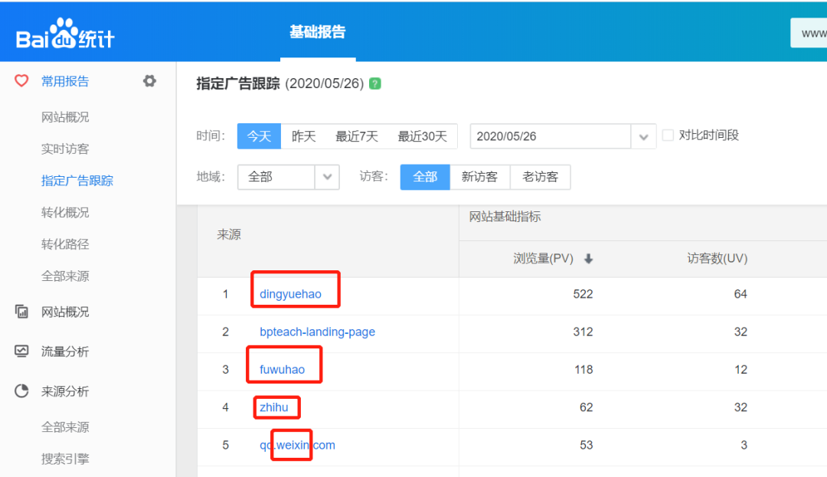
Task: Select 新访客 visitor filter
Action: click(x=479, y=177)
